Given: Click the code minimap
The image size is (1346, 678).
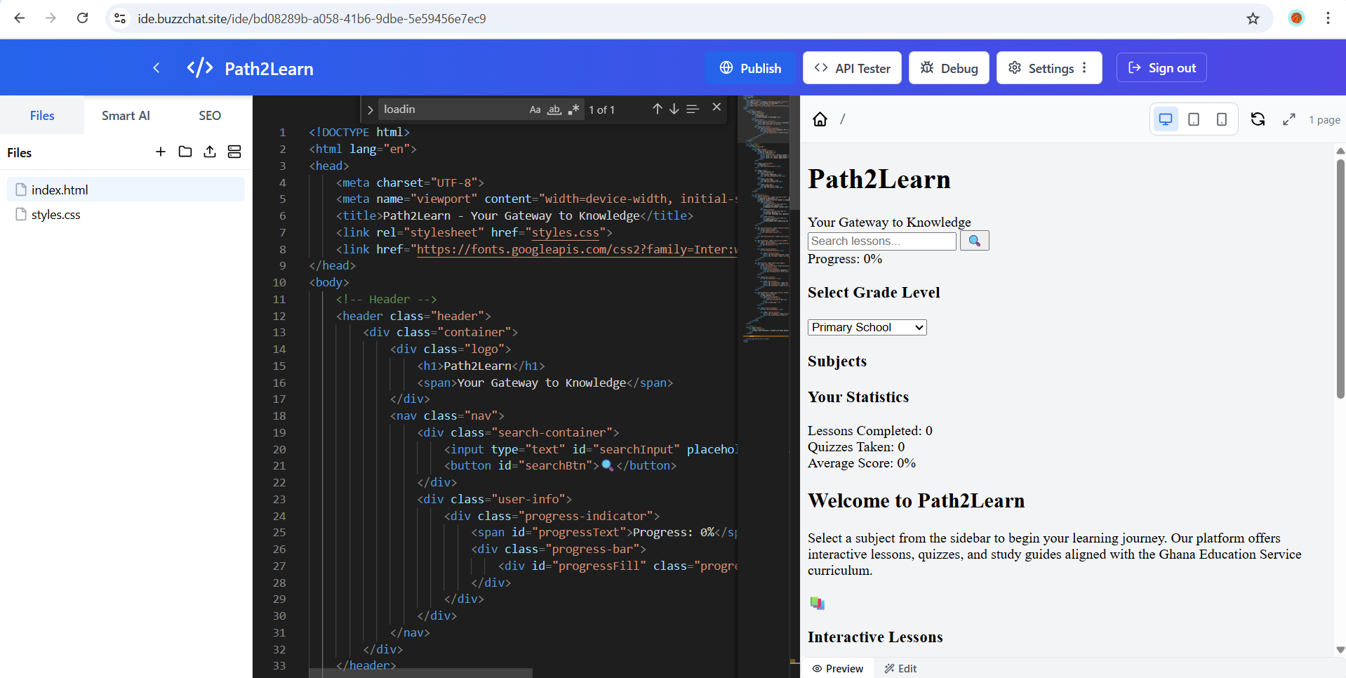Looking at the screenshot, I should point(766,218).
